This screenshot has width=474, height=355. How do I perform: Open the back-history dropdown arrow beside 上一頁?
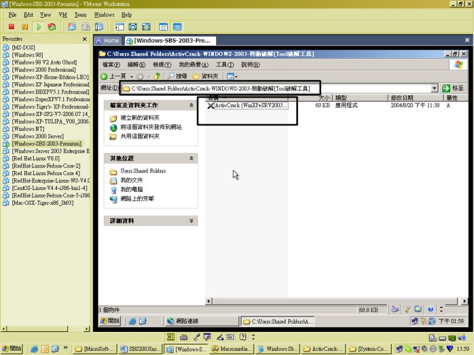point(132,77)
